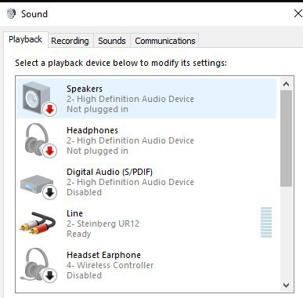Viewport: 303px width, 298px height.
Task: Switch to the Sounds tab
Action: [112, 41]
